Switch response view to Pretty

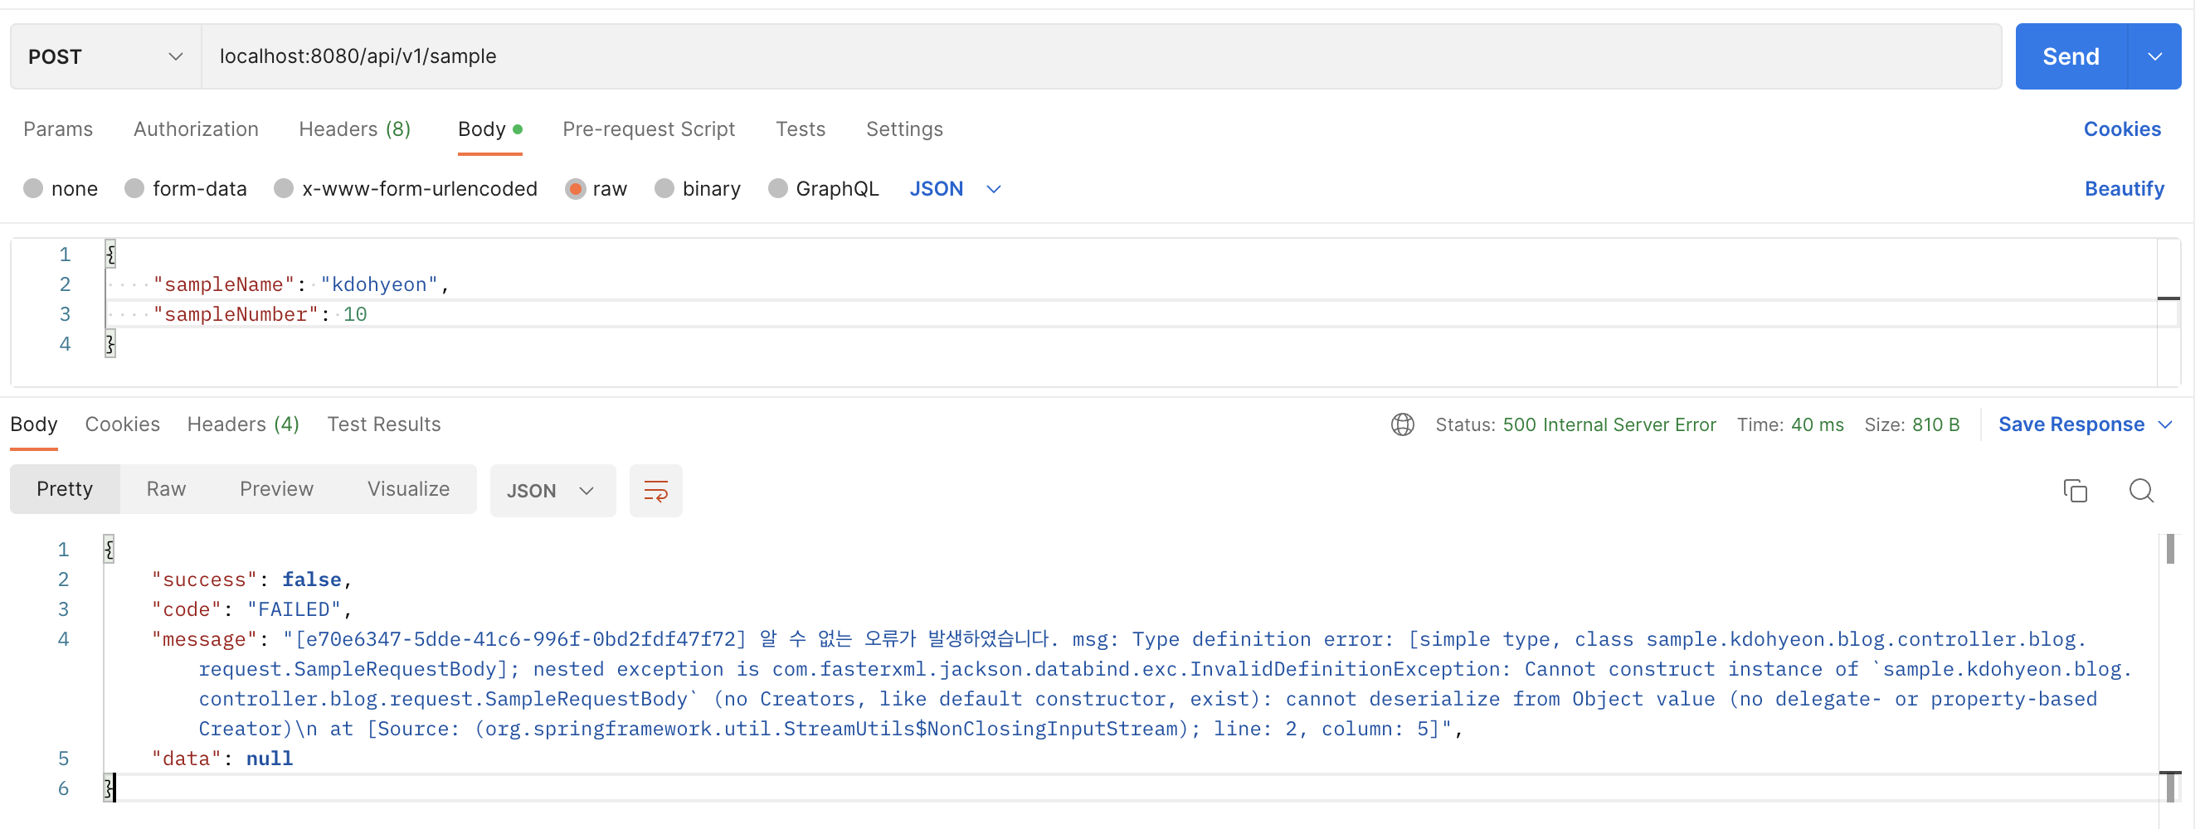point(65,489)
